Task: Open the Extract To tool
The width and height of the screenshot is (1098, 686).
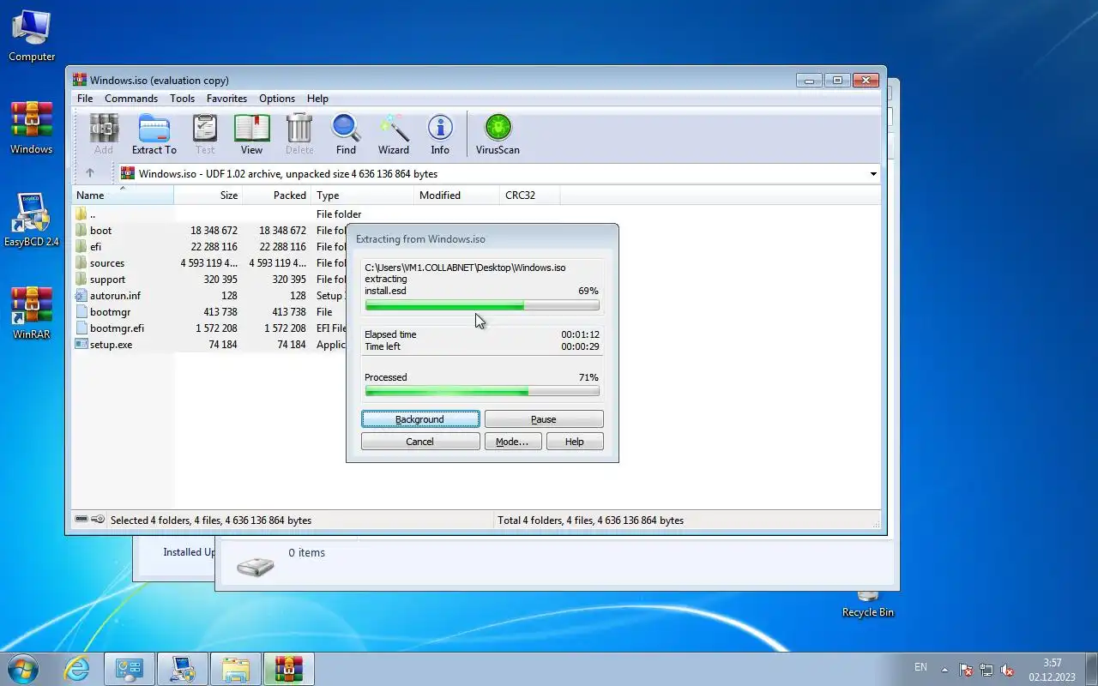Action: pyautogui.click(x=154, y=135)
